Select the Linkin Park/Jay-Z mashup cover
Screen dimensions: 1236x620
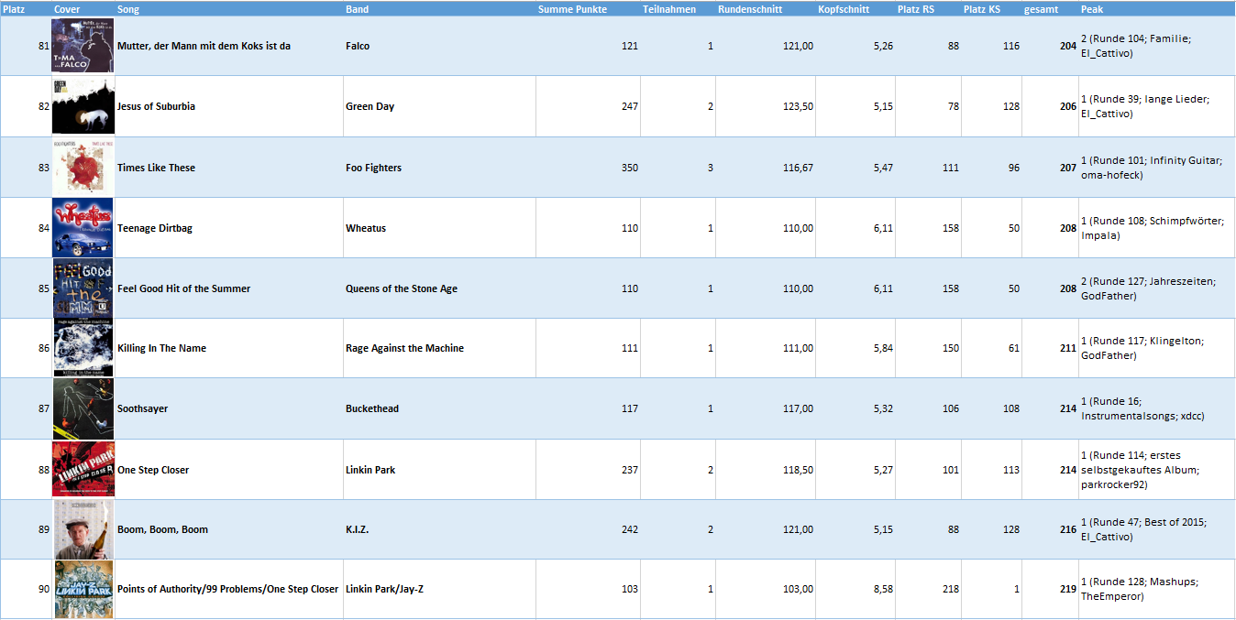pos(83,589)
